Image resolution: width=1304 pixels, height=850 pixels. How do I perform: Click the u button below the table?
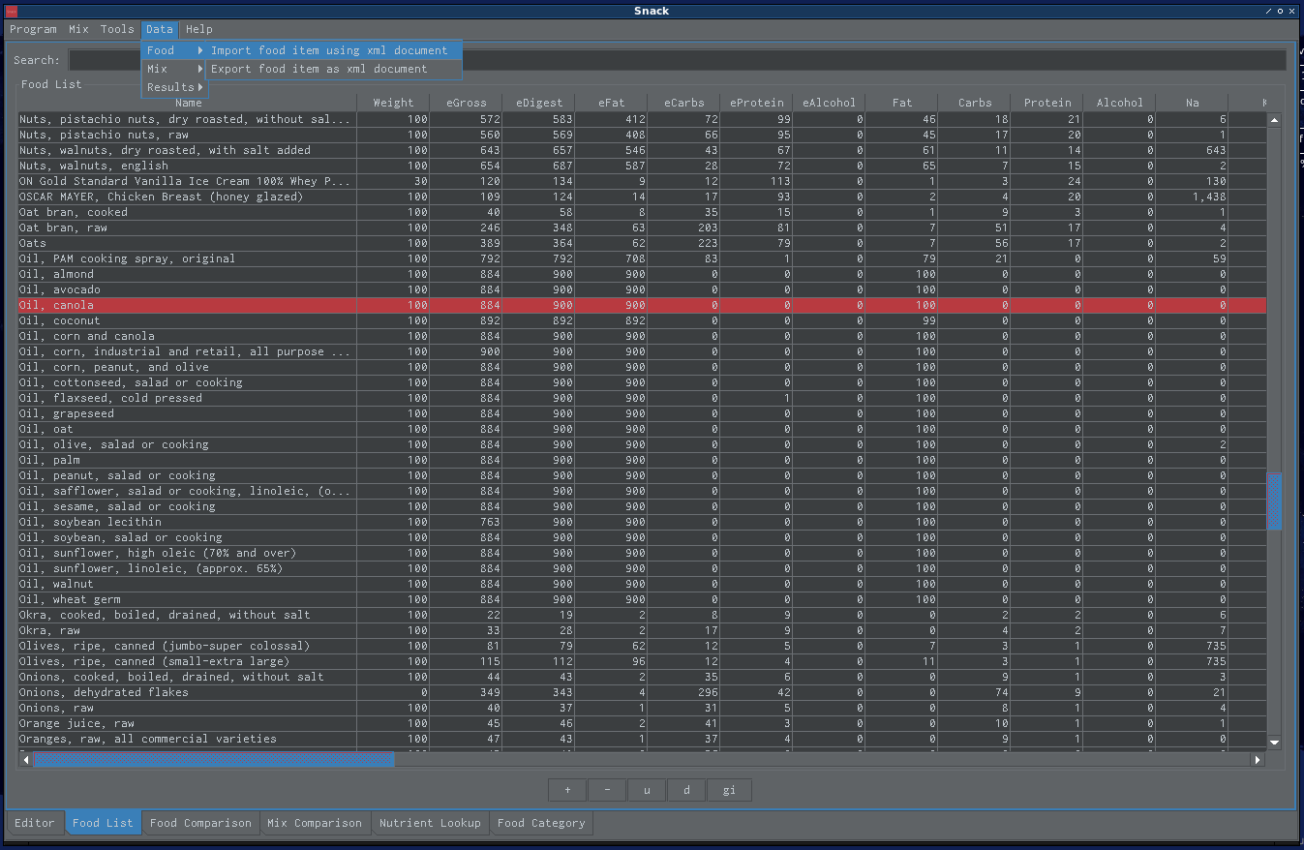pyautogui.click(x=647, y=790)
